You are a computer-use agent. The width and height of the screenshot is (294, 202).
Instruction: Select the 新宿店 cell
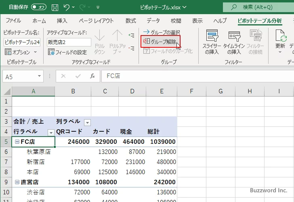pyautogui.click(x=34, y=162)
